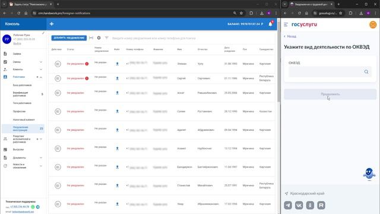Open the RuTube icon in Gosuslugi footer
The image size is (380, 214).
click(x=321, y=205)
